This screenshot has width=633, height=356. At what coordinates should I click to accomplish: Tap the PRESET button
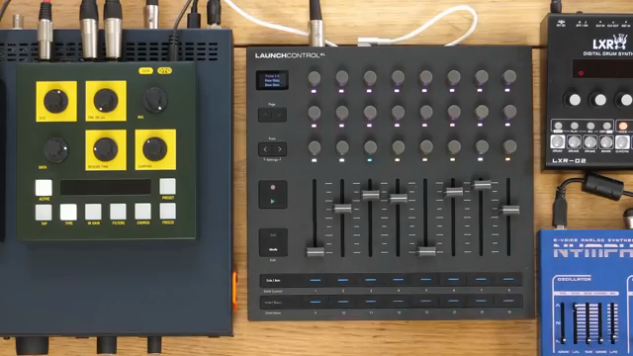click(x=167, y=187)
